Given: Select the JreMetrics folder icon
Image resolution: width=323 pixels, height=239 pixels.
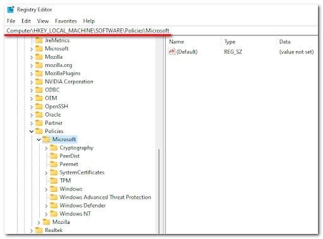Looking at the screenshot, I should click(39, 40).
